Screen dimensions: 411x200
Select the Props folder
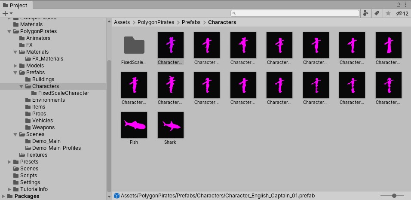tap(39, 114)
